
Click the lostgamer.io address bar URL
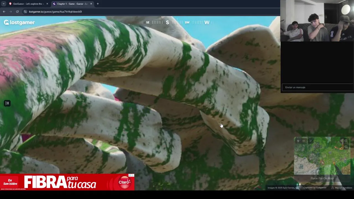[x=55, y=12]
